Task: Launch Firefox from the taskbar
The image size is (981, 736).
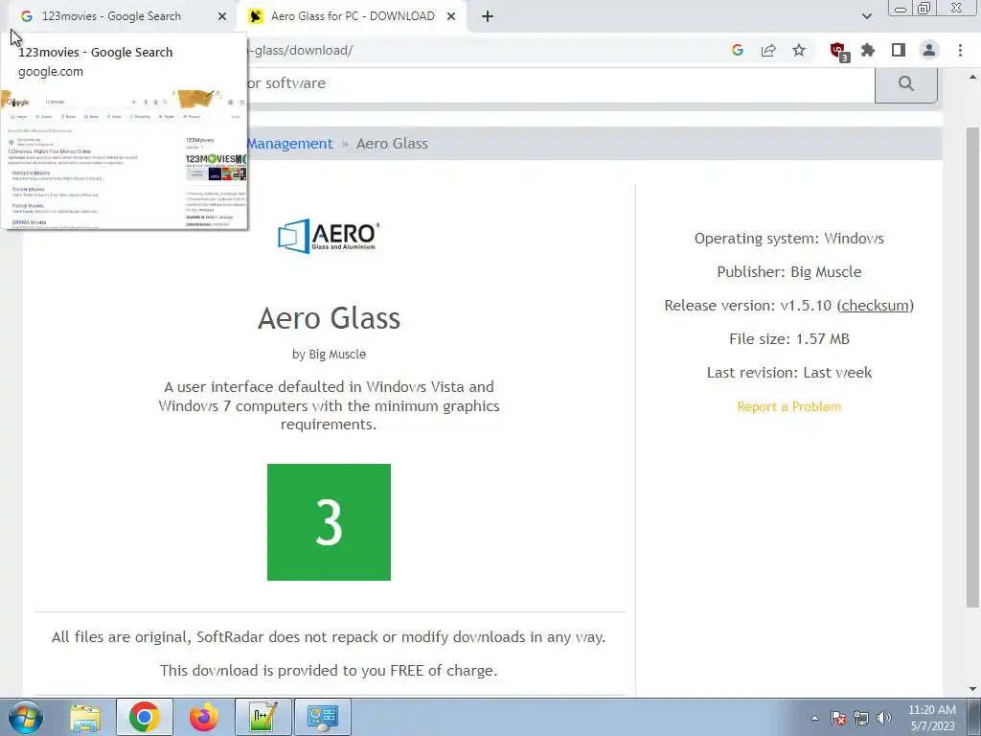Action: (204, 717)
